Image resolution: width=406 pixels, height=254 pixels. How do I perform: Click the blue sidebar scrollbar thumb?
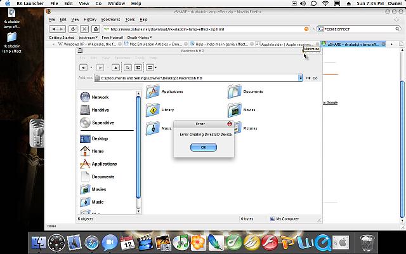click(x=138, y=147)
